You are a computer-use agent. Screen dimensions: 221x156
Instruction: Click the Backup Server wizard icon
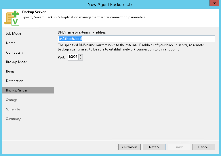tap(12, 18)
